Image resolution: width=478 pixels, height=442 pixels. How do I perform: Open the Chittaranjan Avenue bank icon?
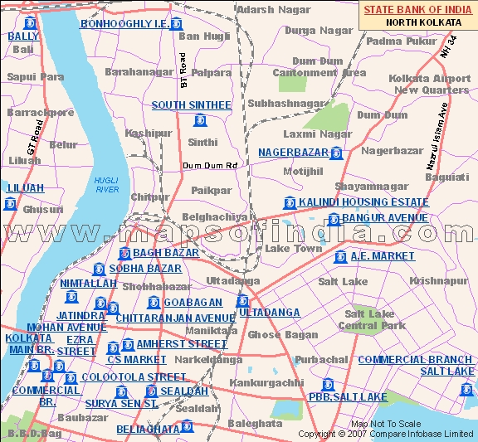tap(113, 308)
